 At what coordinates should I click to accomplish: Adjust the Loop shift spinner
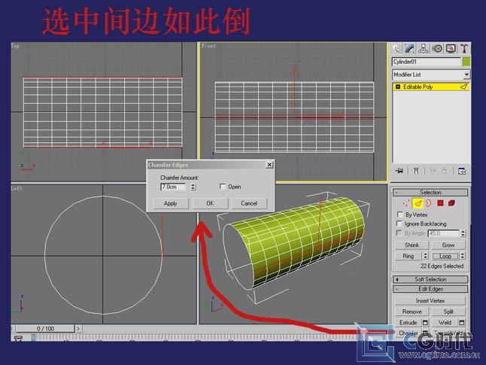463,256
